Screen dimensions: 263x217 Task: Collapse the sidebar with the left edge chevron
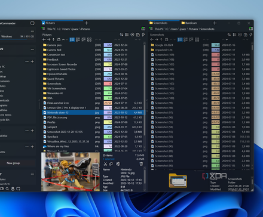(39, 100)
